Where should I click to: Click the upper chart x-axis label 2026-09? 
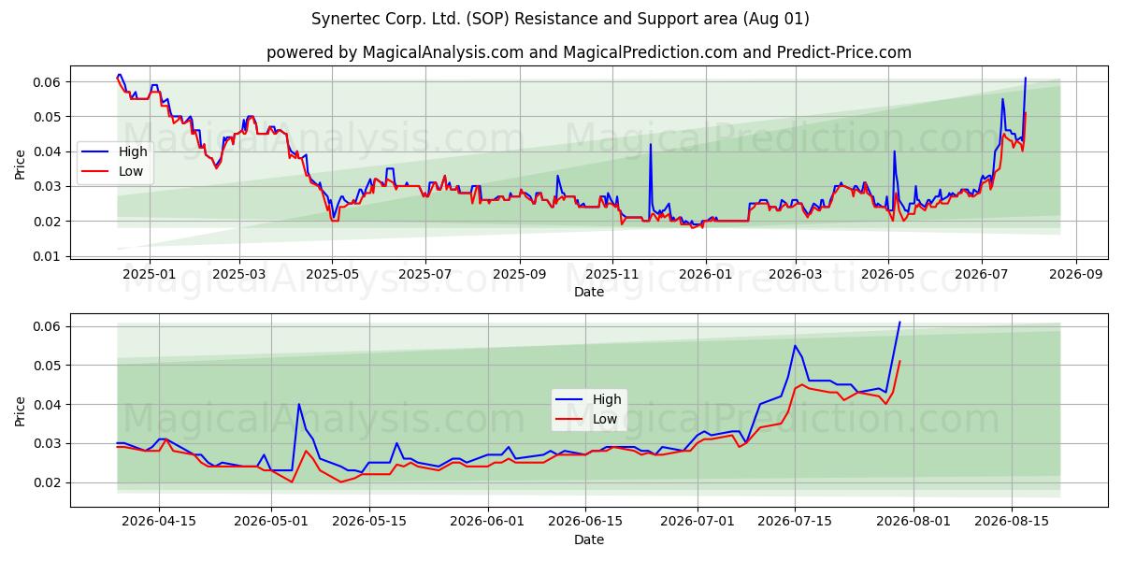1075,275
